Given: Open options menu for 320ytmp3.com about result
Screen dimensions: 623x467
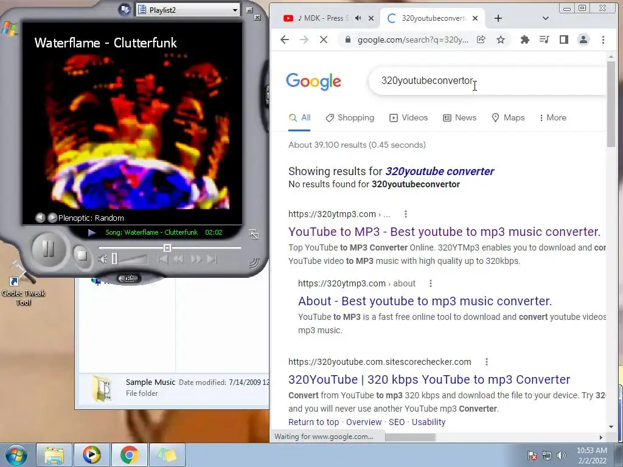Looking at the screenshot, I should point(431,283).
